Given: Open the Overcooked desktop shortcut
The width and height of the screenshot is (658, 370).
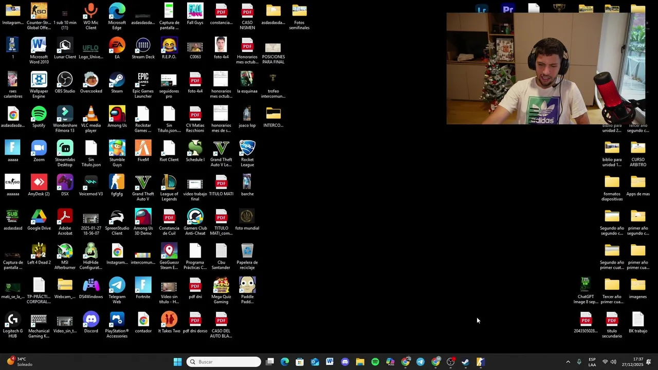Looking at the screenshot, I should [x=91, y=83].
